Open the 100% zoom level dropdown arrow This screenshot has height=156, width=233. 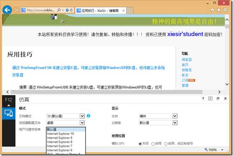pyautogui.click(x=222, y=150)
